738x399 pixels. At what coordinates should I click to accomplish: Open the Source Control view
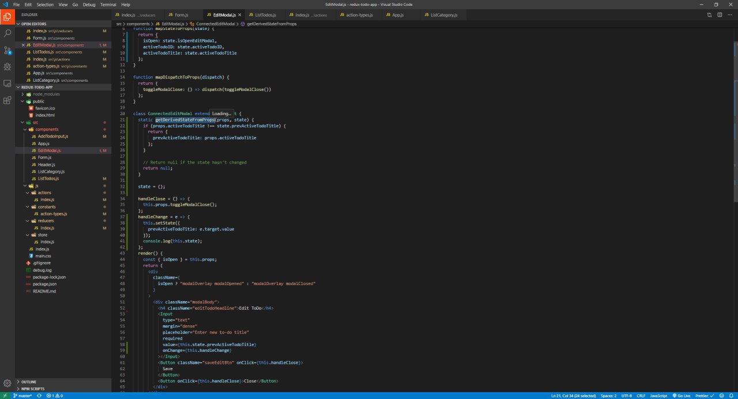coord(7,50)
